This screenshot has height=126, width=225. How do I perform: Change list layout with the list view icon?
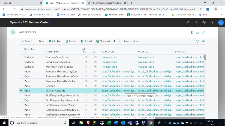pos(203,41)
